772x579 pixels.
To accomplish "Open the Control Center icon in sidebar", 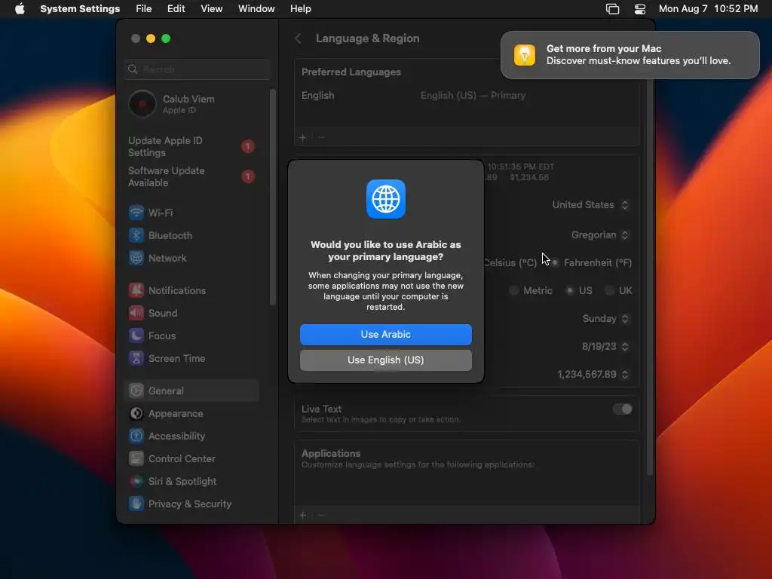I will coord(136,459).
